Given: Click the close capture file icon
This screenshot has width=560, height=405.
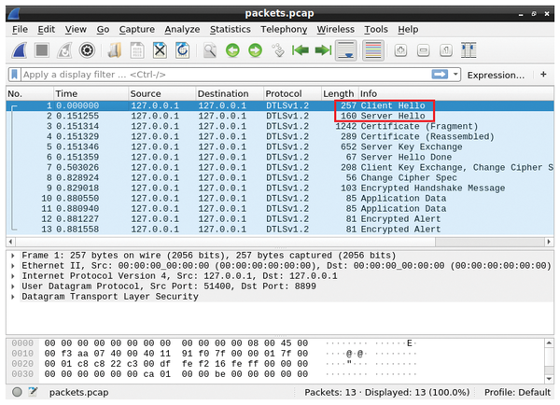Looking at the screenshot, I should point(160,50).
